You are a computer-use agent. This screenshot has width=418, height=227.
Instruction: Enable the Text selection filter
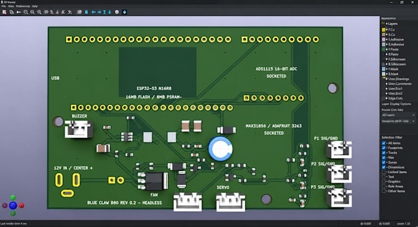(384, 177)
